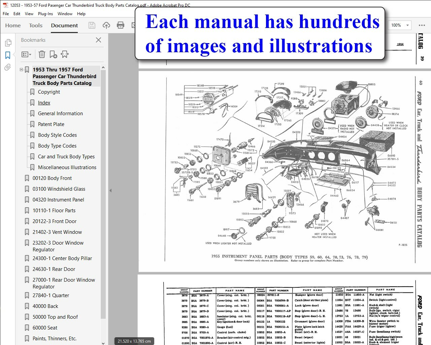Go to 21402-3 Vent Window bookmark
Viewport: 431px width, 345px height.
pos(57,232)
